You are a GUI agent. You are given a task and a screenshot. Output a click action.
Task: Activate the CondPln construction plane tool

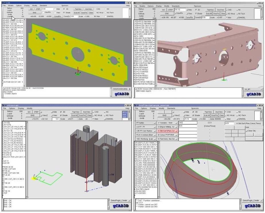(x=58, y=16)
